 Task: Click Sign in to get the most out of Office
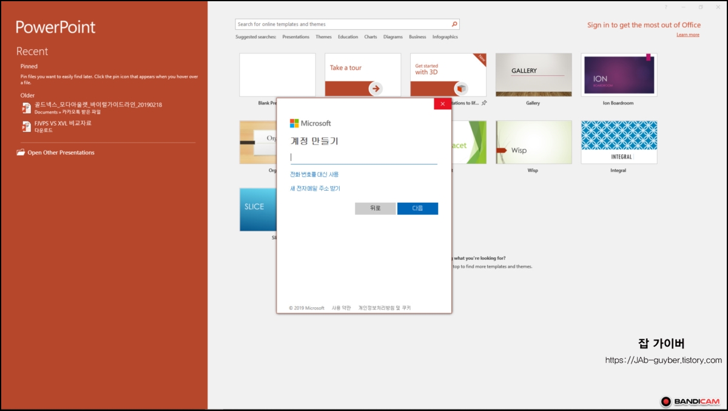point(644,25)
